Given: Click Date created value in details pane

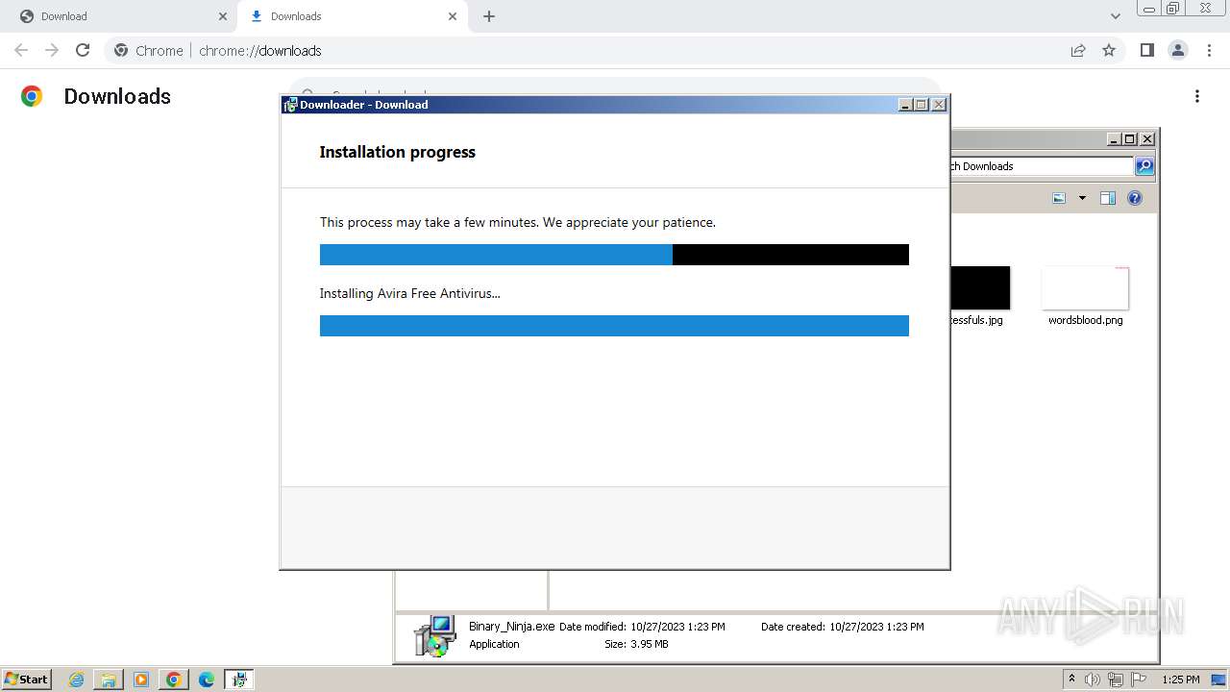Looking at the screenshot, I should (x=876, y=627).
